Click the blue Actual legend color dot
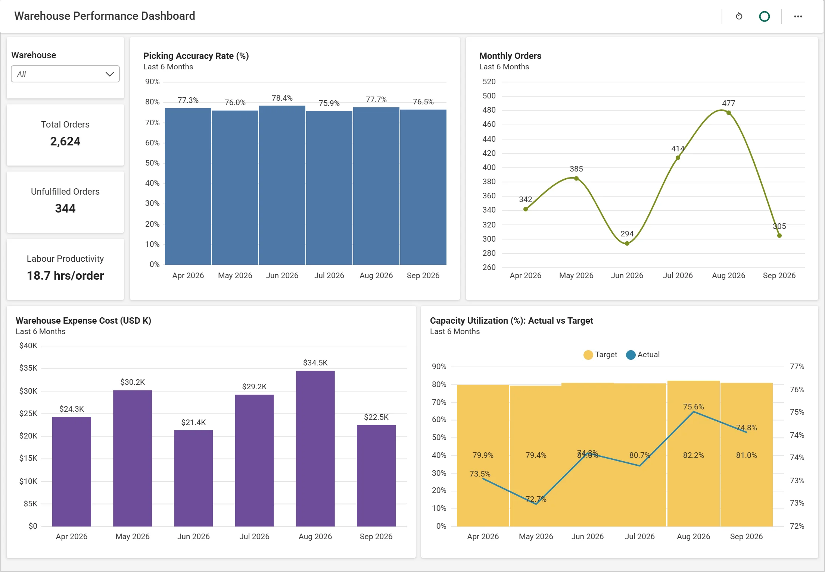This screenshot has width=825, height=572. [631, 355]
